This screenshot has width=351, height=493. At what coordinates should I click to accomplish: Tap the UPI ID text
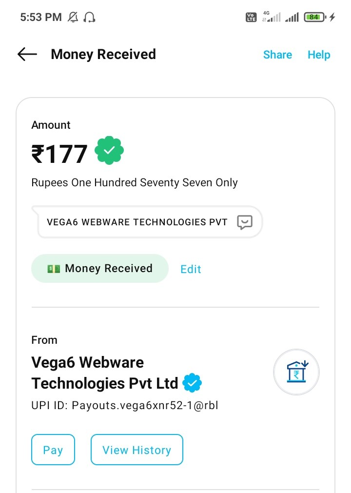point(125,405)
